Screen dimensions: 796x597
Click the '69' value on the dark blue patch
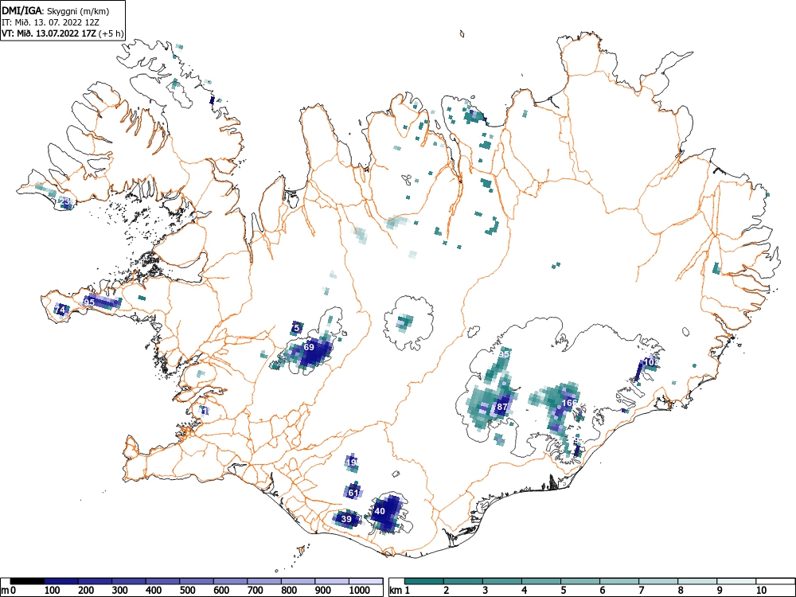click(309, 347)
